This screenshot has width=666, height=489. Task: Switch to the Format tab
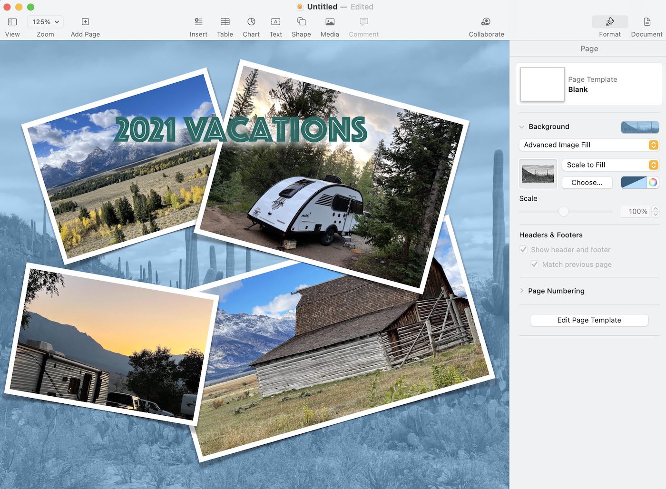tap(609, 22)
